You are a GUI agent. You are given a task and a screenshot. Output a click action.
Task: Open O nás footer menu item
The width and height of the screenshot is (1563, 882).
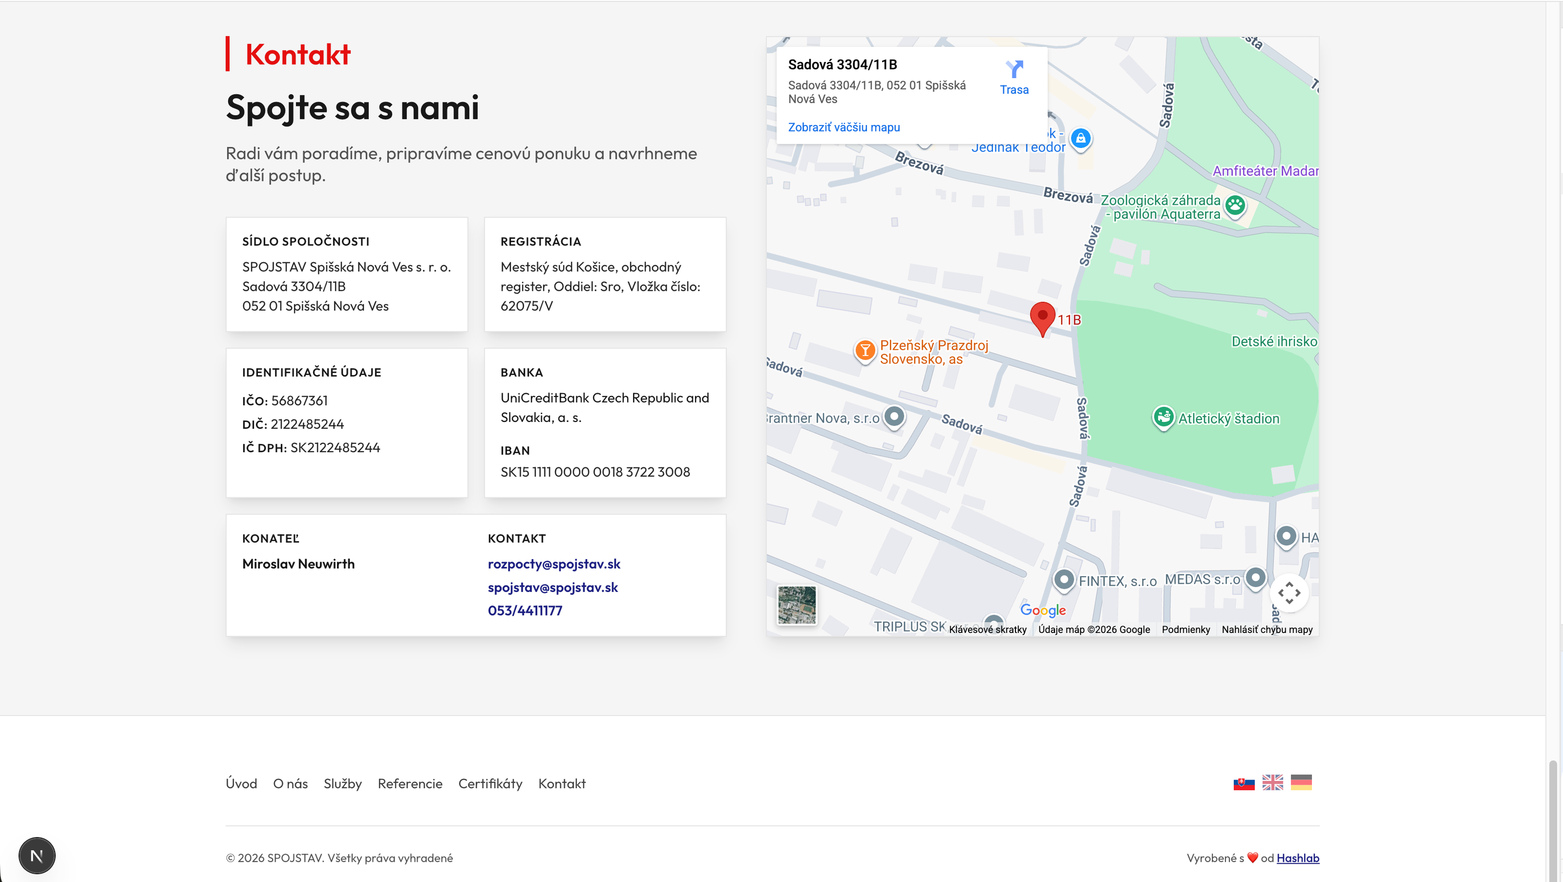coord(290,783)
